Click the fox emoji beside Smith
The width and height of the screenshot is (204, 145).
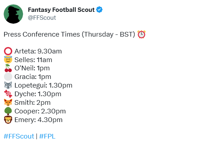click(x=8, y=102)
